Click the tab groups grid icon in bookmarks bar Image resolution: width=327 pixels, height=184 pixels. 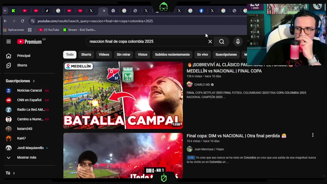[30, 30]
